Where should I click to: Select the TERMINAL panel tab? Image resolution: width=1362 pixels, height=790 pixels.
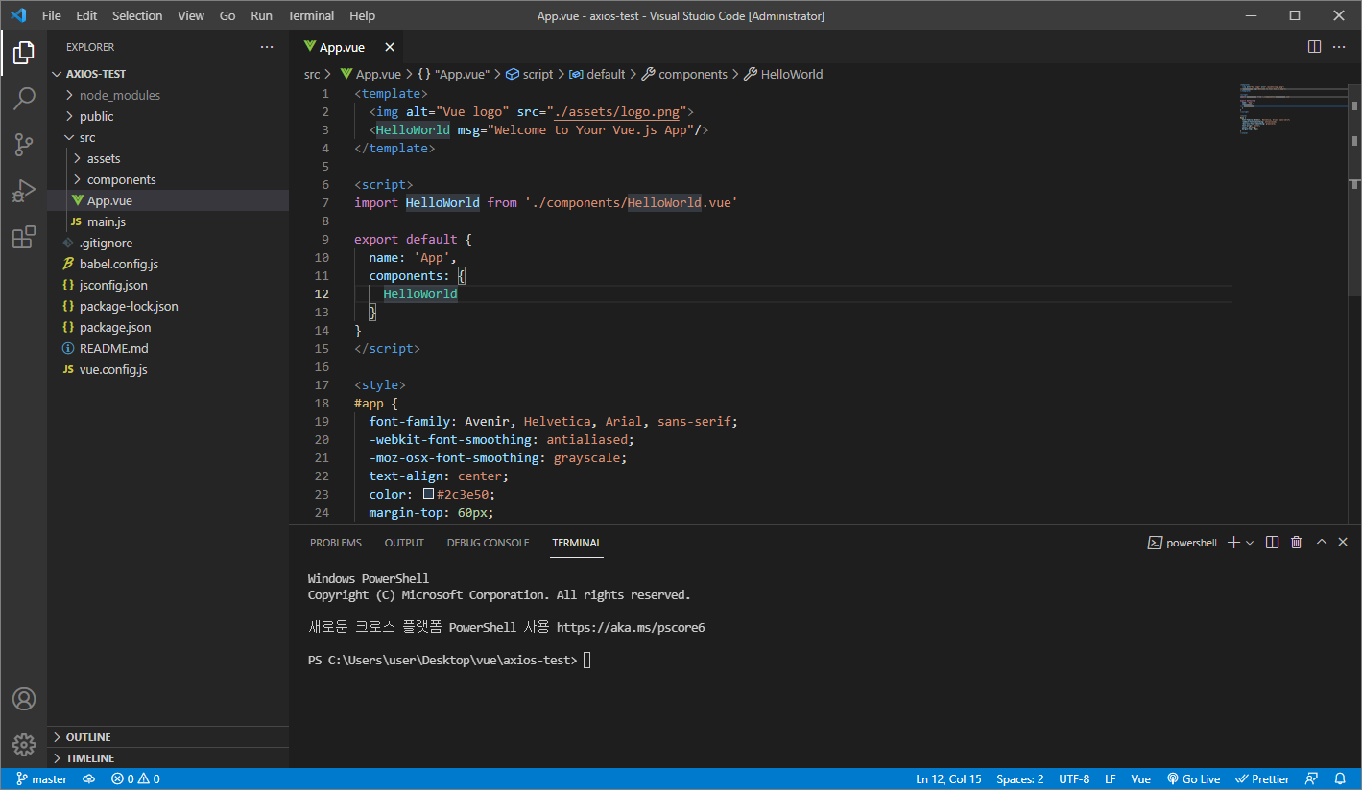(x=577, y=543)
